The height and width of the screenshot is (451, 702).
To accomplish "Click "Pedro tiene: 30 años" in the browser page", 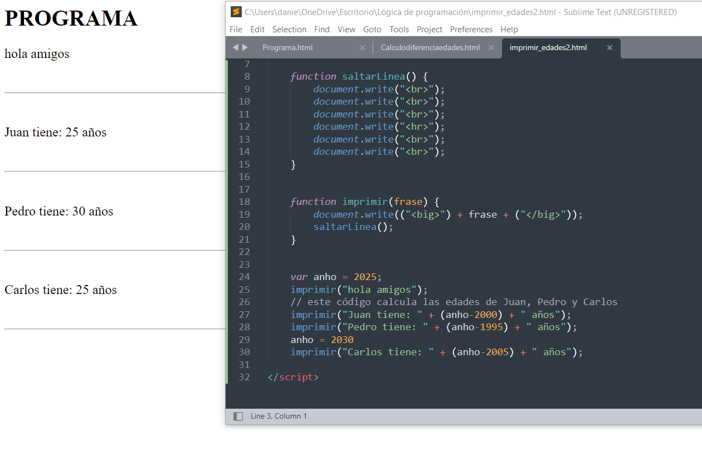I will point(58,212).
